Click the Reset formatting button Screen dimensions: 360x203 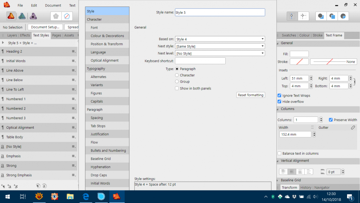[x=251, y=95]
